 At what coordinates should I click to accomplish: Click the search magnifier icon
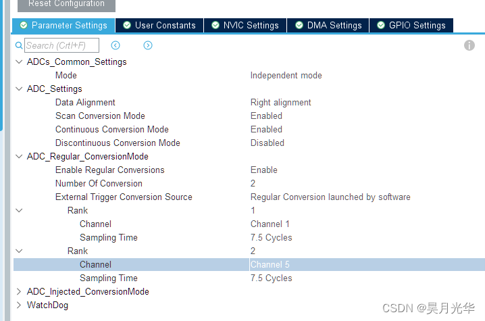(19, 45)
